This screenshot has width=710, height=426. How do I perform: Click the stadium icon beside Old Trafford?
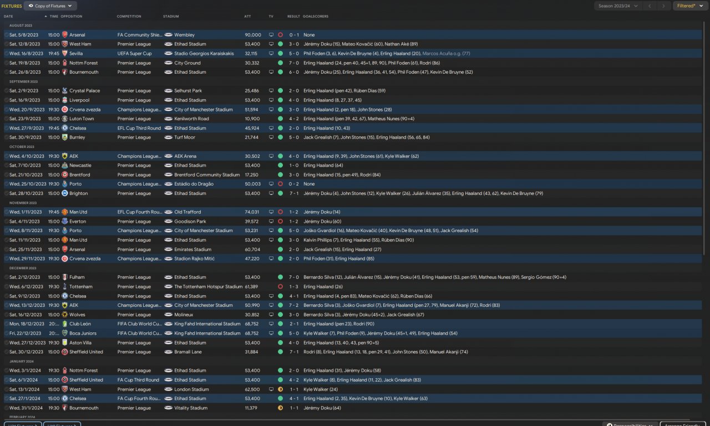[169, 212]
